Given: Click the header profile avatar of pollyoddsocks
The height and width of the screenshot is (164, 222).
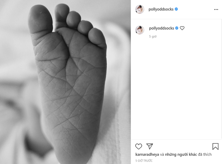Looking at the screenshot, I should pos(140,9).
